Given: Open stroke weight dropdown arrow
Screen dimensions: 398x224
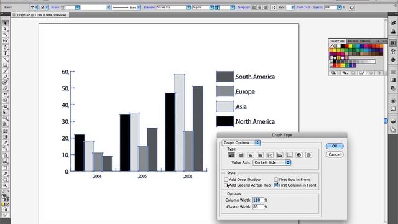Looking at the screenshot, I should (77, 7).
